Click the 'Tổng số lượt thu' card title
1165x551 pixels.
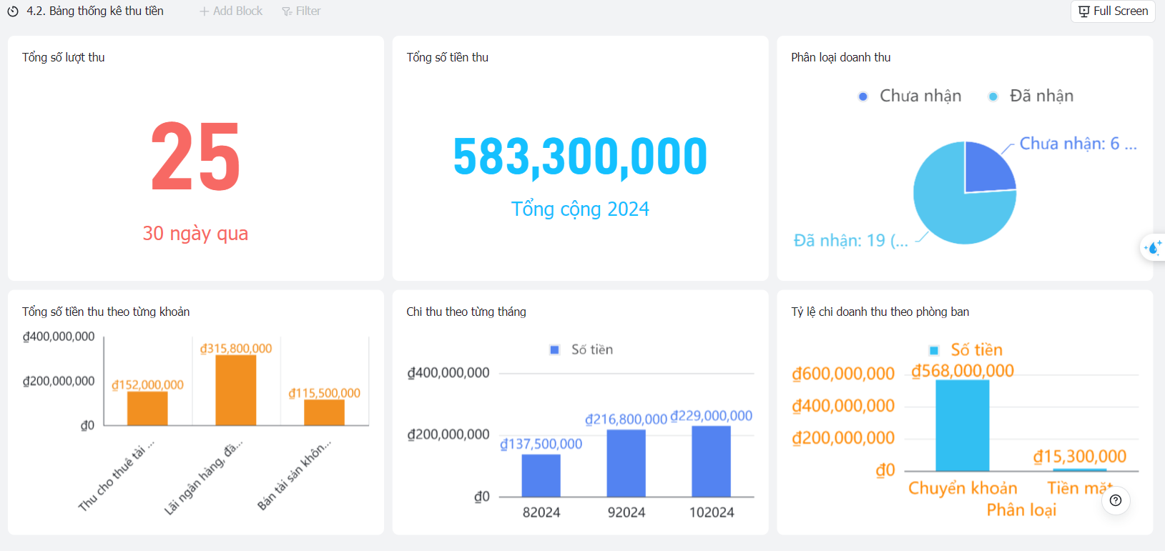pyautogui.click(x=64, y=57)
